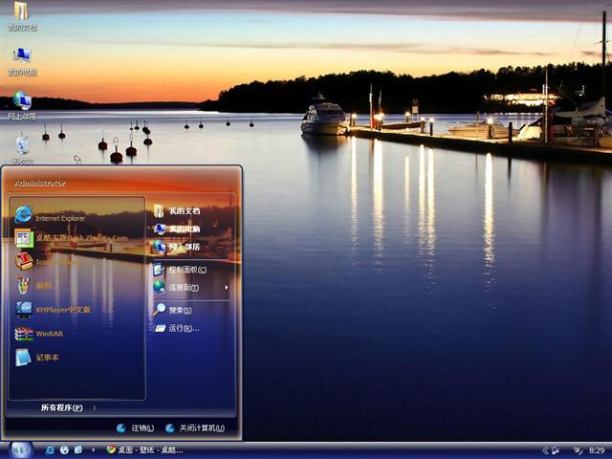Open the Recycle Bin on the desktop

pyautogui.click(x=21, y=145)
